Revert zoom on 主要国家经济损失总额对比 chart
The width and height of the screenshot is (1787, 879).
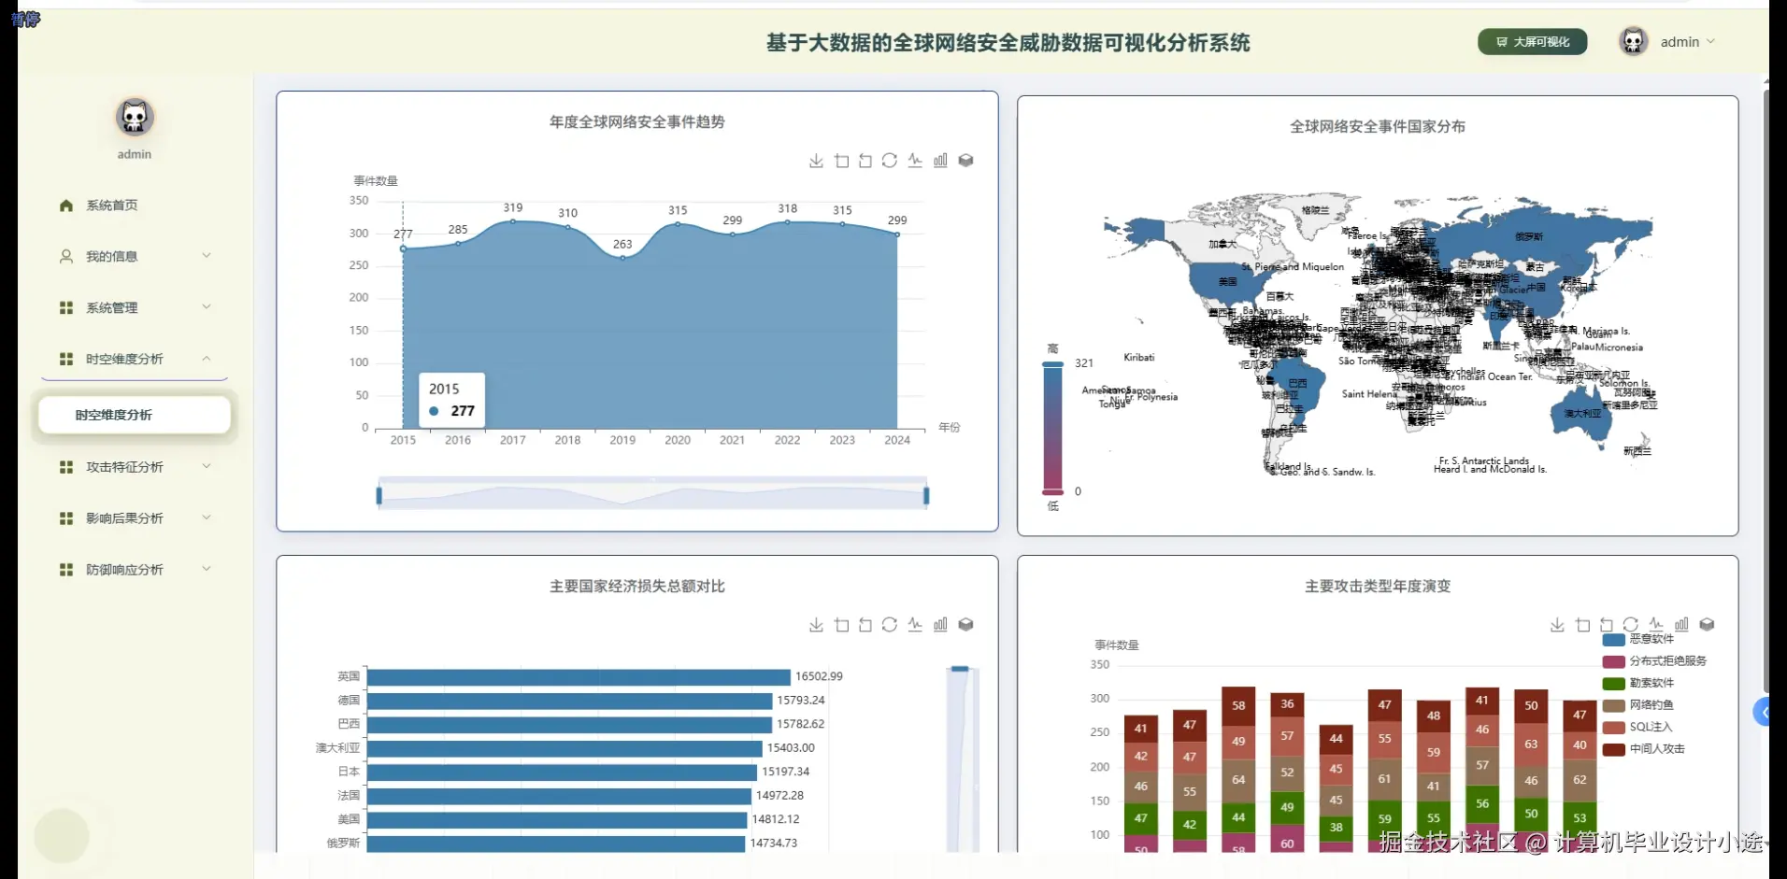coord(865,625)
